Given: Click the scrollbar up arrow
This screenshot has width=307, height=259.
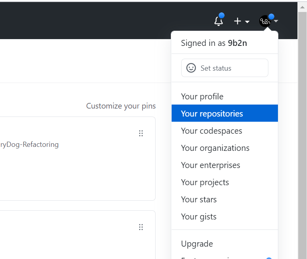Looking at the screenshot, I should click(x=302, y=7).
